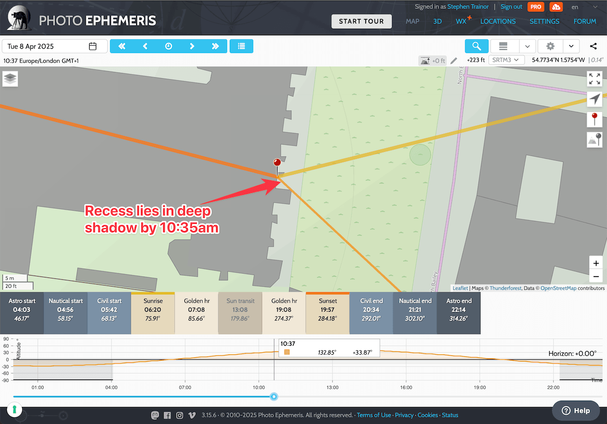The height and width of the screenshot is (424, 607).
Task: Go to previous day with single-left arrow
Action: click(x=145, y=46)
